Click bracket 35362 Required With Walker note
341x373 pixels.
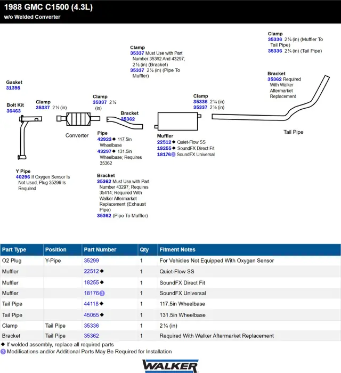click(274, 79)
